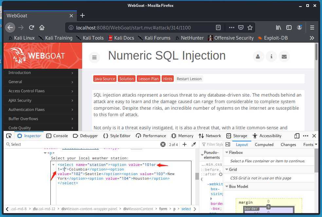Open the Computed tab
The image size is (322, 217).
(x=264, y=144)
